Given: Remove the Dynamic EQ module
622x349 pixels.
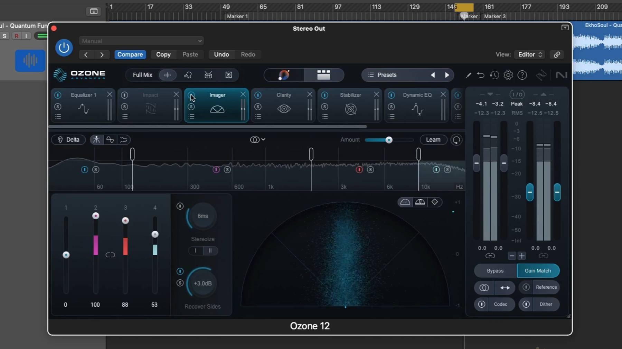Looking at the screenshot, I should [443, 94].
